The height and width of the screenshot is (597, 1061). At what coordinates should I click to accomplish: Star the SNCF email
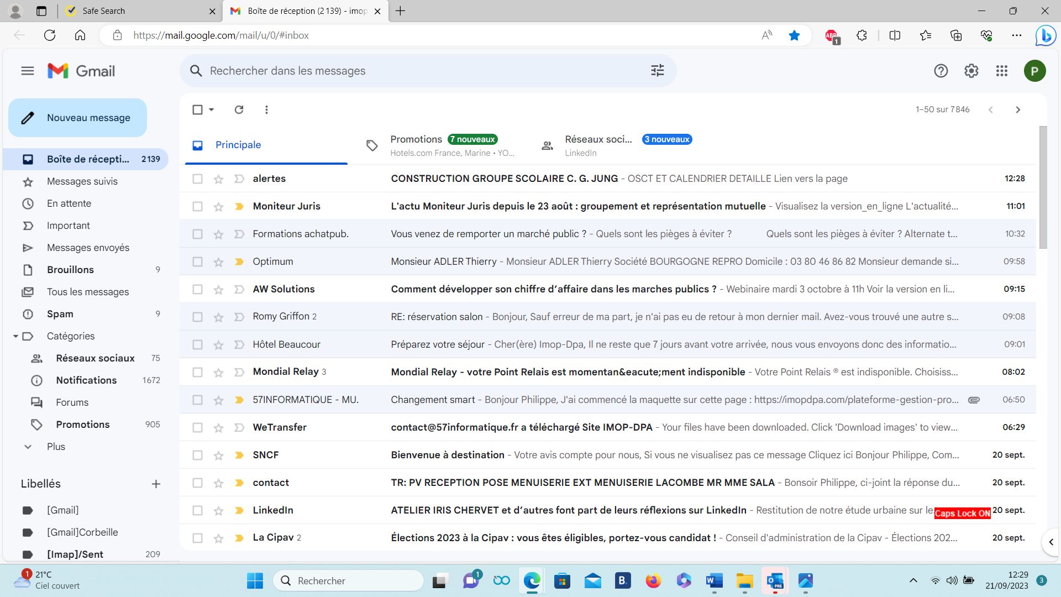(x=218, y=455)
